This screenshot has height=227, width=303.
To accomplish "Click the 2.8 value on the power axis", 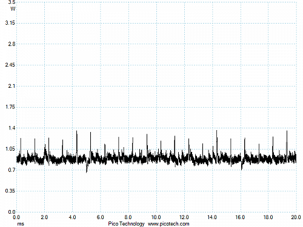I will click(x=12, y=44).
